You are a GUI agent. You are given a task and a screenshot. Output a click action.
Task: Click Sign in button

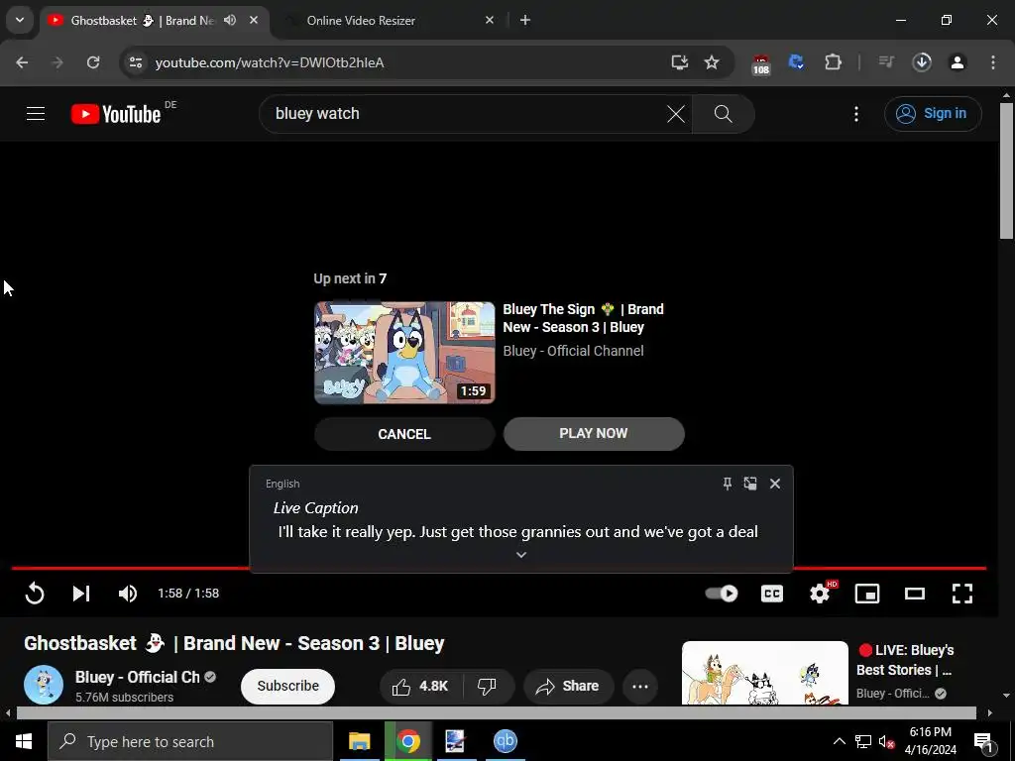933,114
